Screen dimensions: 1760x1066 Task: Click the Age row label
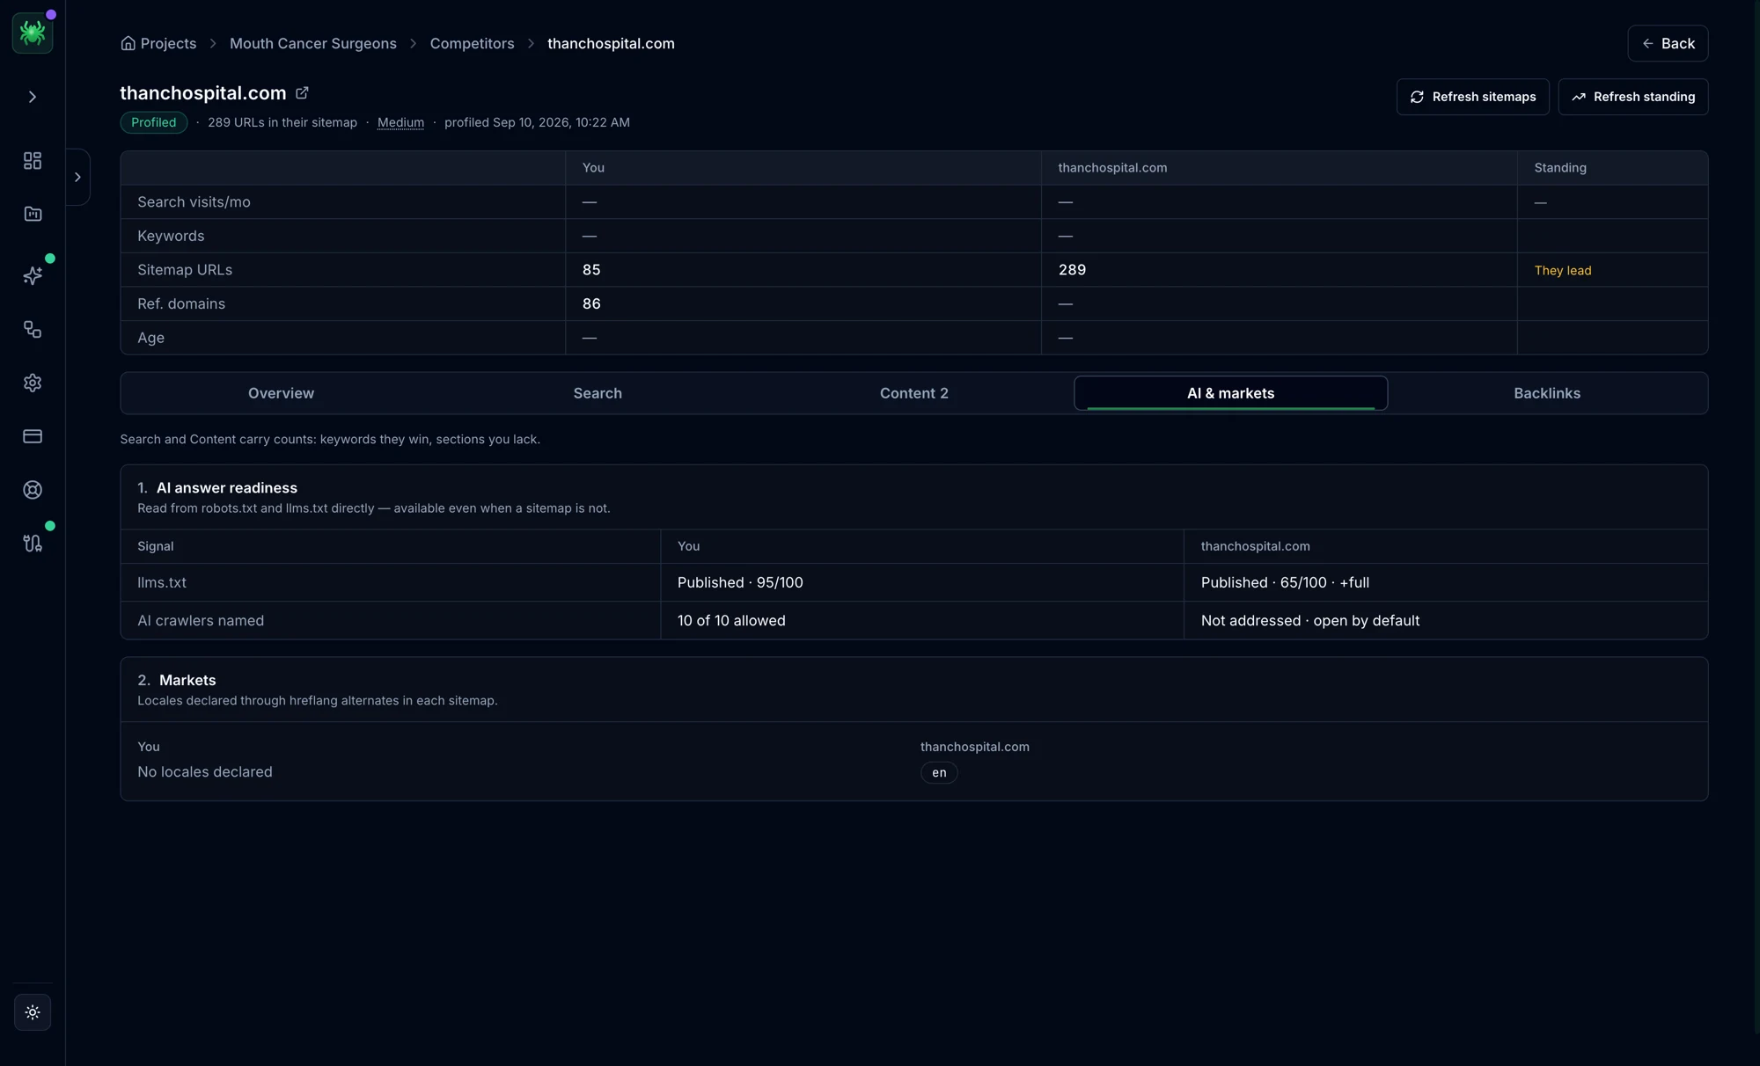(x=150, y=338)
